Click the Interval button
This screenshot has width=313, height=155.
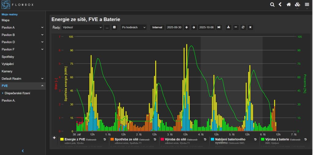pos(157,27)
